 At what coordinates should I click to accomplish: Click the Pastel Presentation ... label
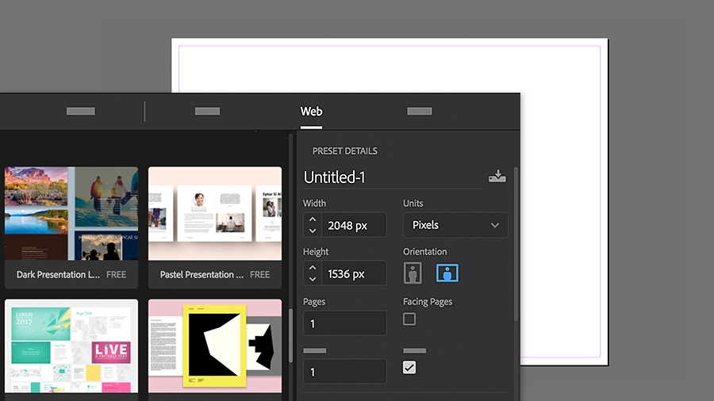202,275
